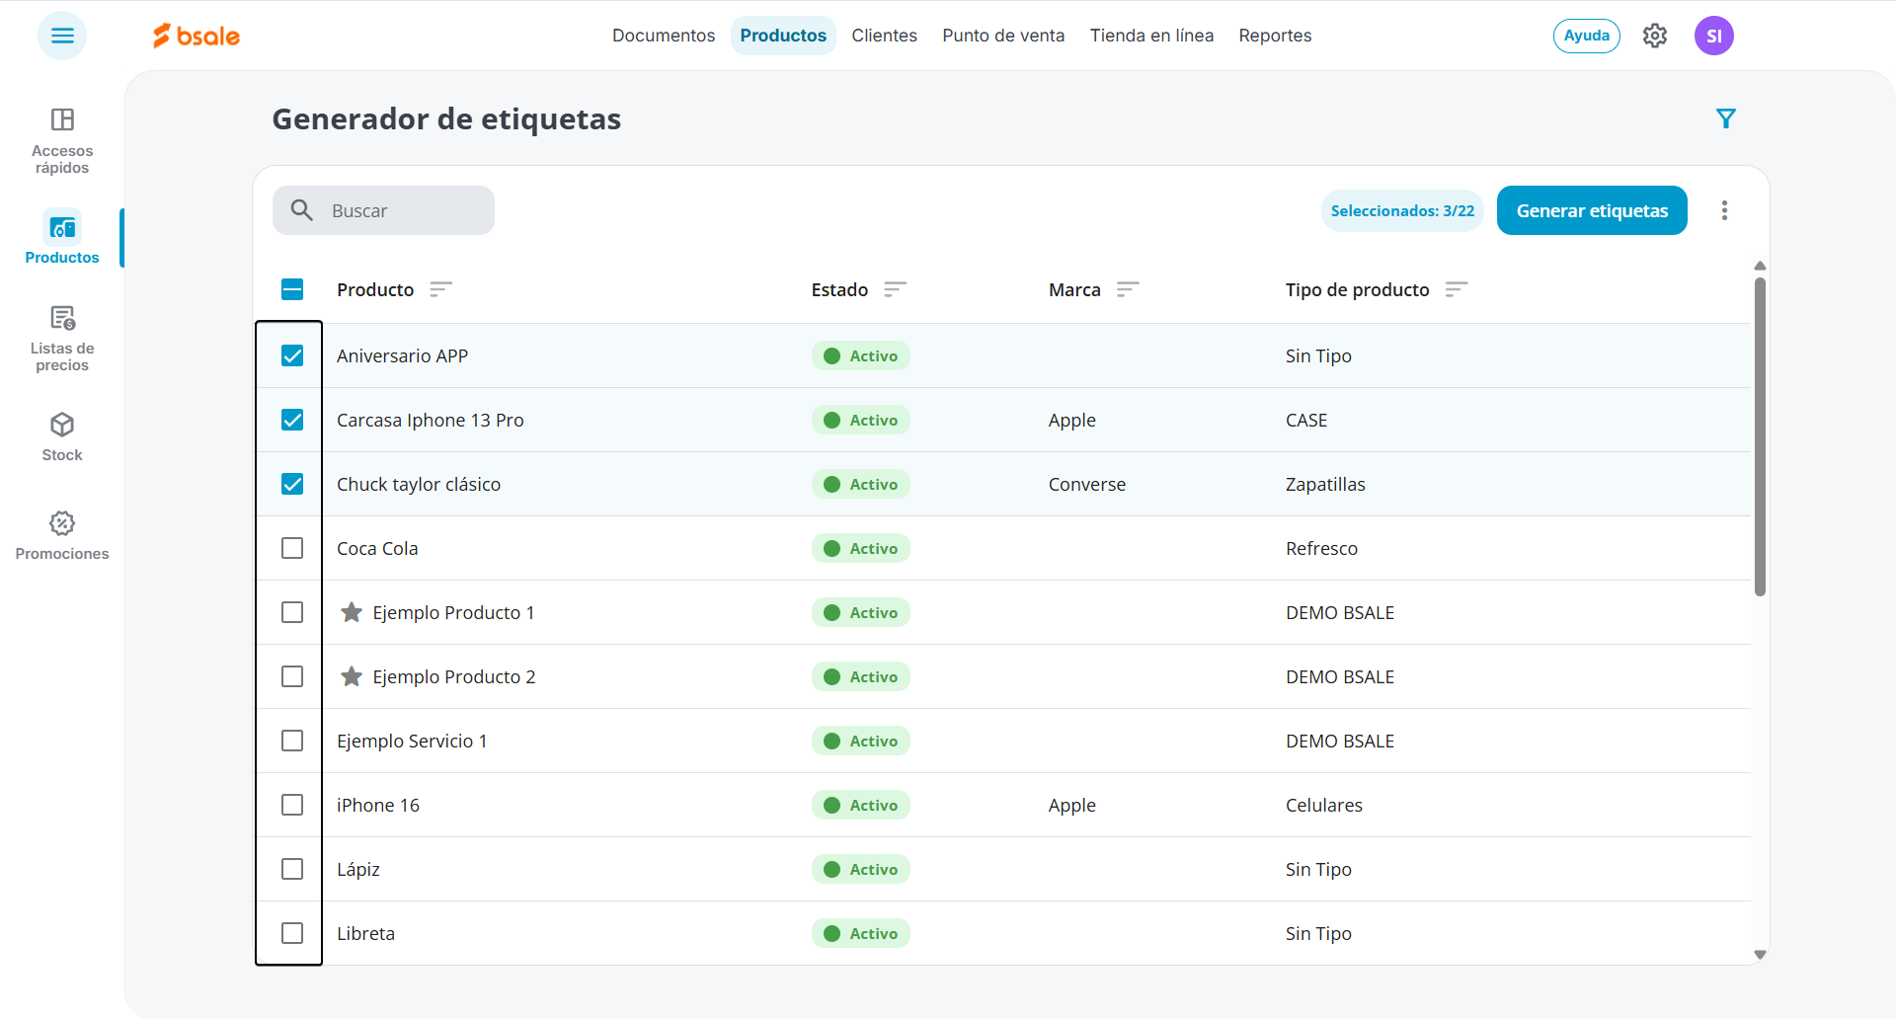Open the settings gear icon
1896x1019 pixels.
click(1655, 36)
